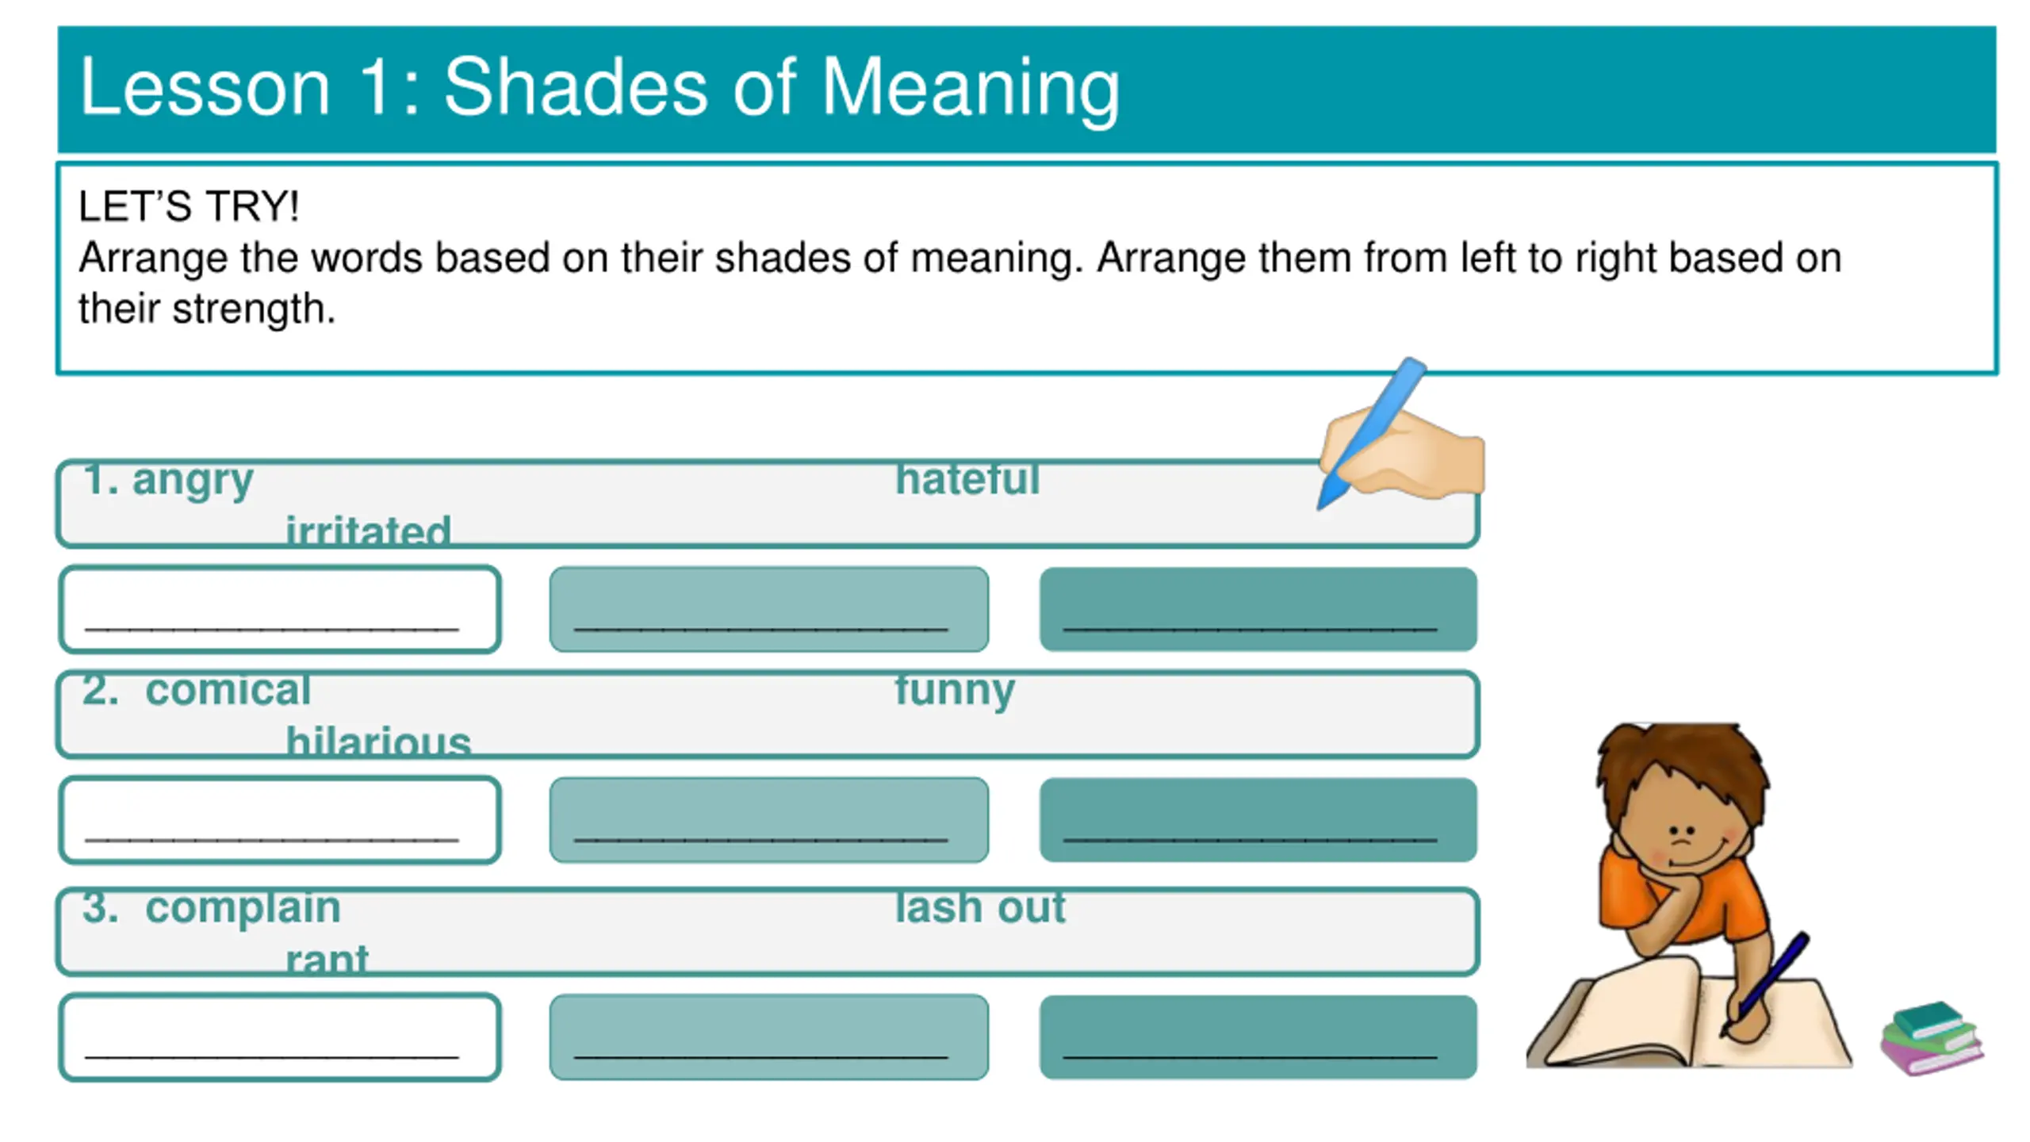Click the 'LET'S TRY!' instruction text box
2030x1142 pixels.
1027,268
